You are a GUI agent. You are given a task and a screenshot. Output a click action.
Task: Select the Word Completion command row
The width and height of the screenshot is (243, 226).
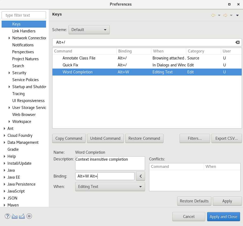click(147, 72)
